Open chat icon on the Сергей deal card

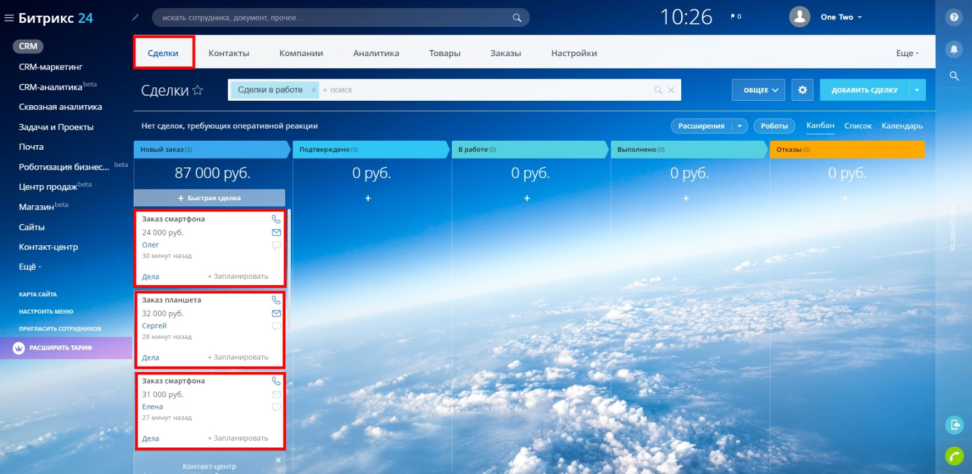(x=276, y=326)
